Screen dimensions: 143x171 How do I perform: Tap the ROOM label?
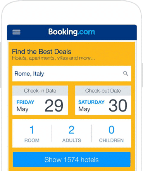[32, 141]
